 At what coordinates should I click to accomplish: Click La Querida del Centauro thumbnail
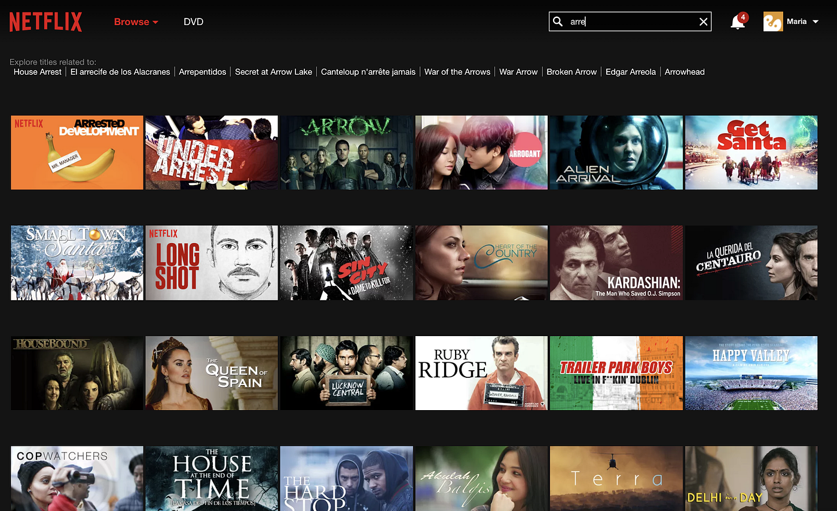click(x=751, y=263)
